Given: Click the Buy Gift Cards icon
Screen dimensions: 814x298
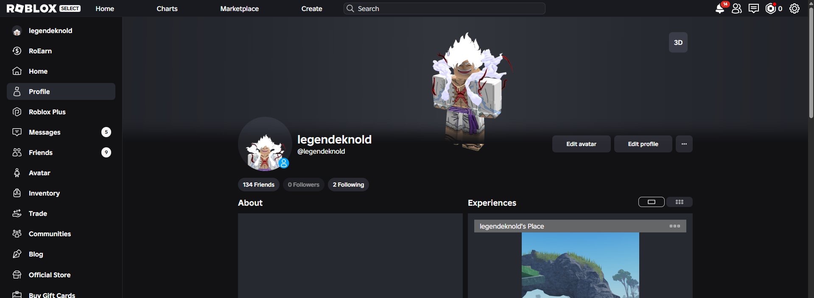Looking at the screenshot, I should pos(17,295).
